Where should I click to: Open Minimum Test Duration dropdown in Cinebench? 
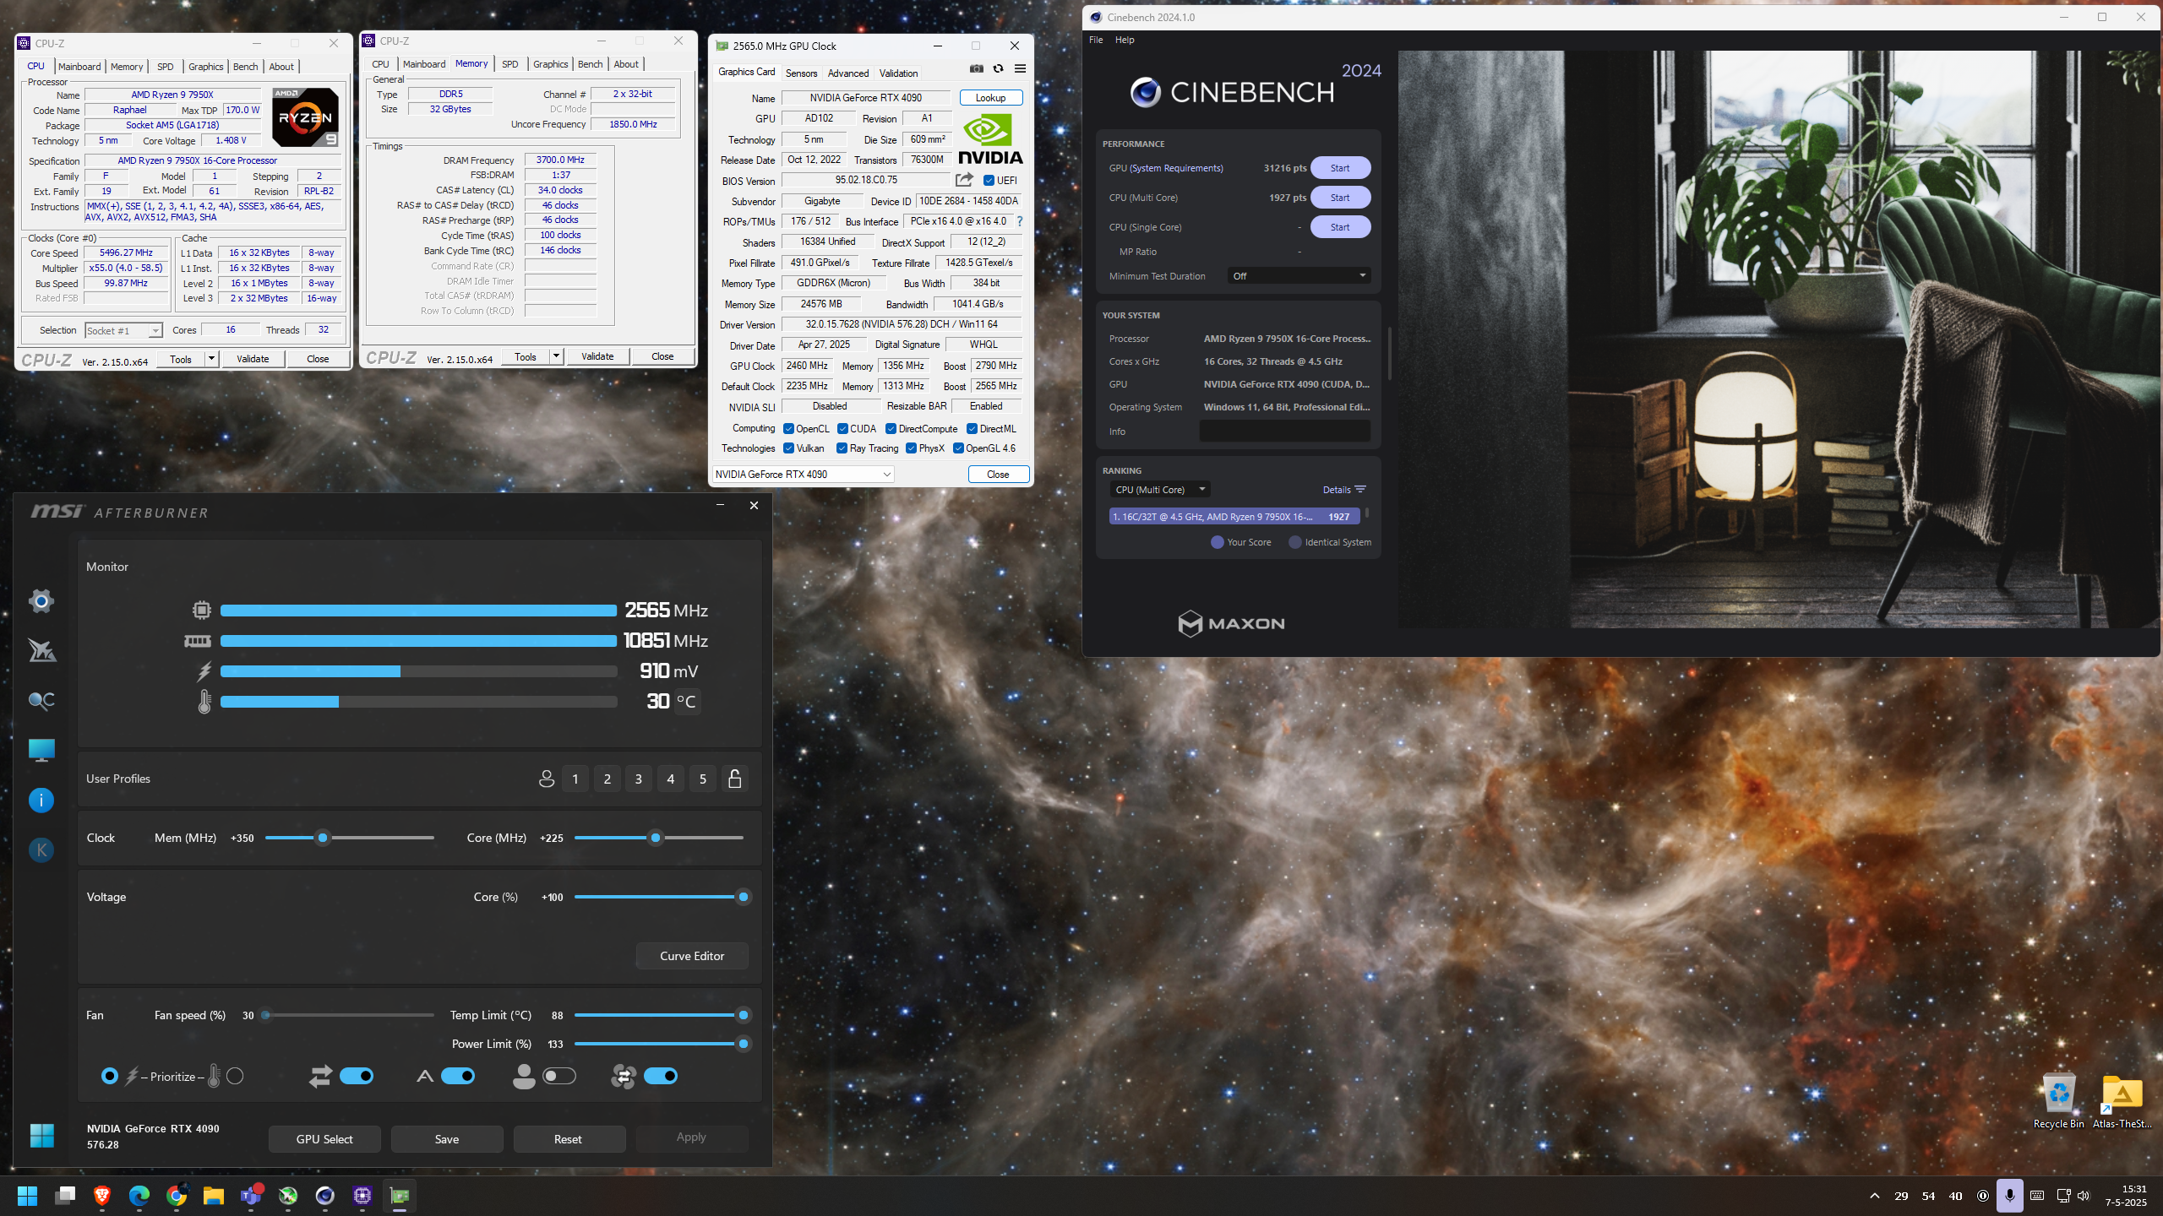1299,276
